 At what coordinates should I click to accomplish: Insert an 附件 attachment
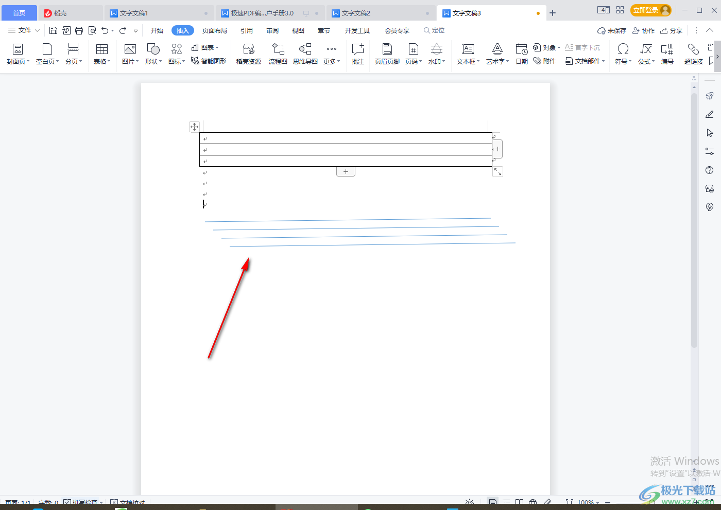coord(545,61)
